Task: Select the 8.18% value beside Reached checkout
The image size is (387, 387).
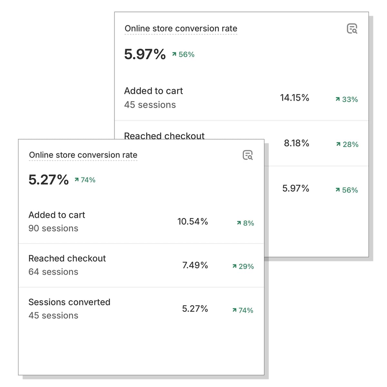Action: tap(297, 143)
